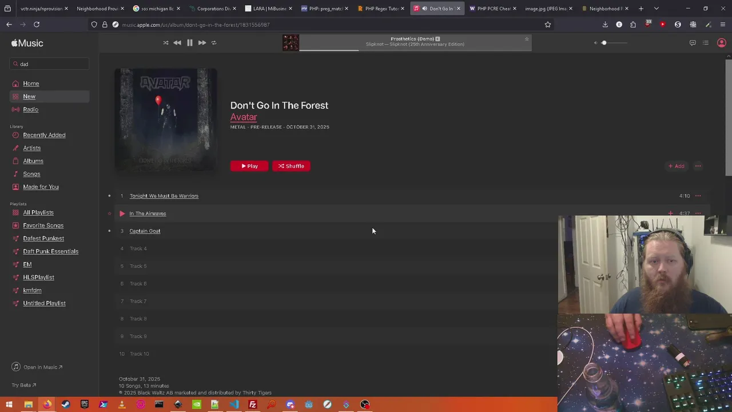
Task: Open the browser hamburger menu
Action: [723, 25]
